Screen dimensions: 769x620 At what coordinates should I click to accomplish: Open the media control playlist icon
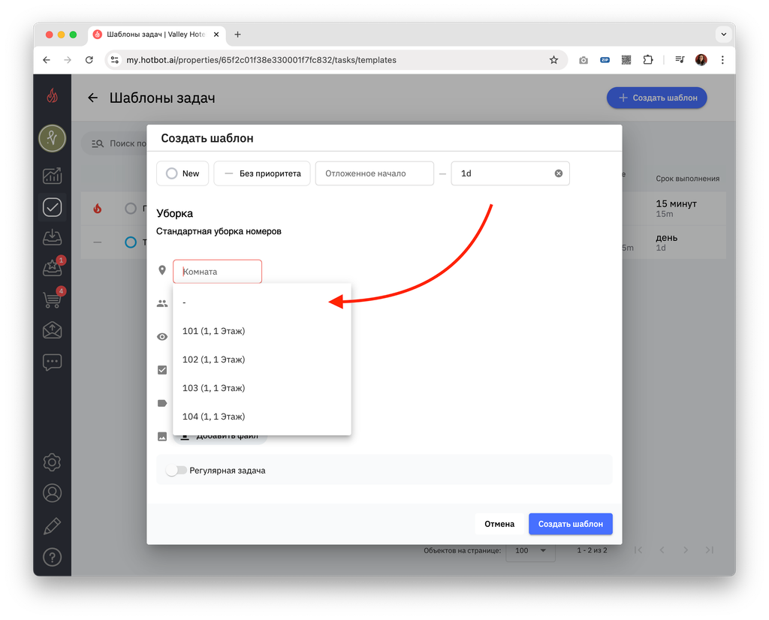[680, 60]
